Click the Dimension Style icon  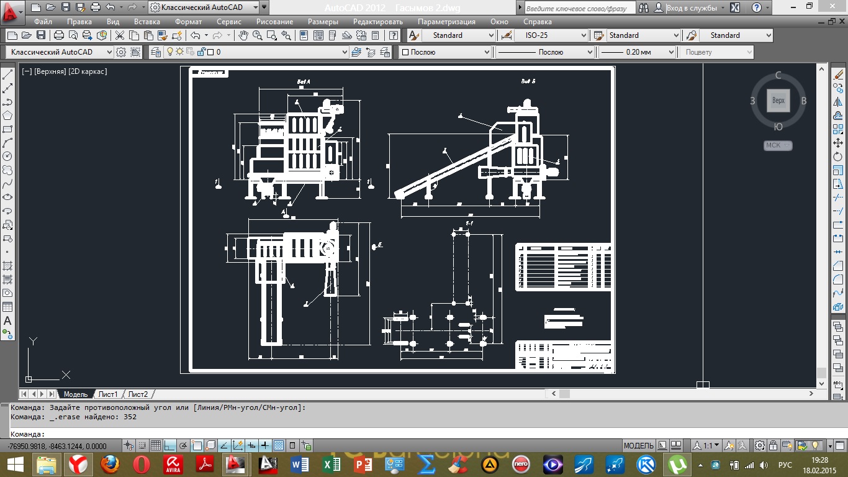(507, 35)
